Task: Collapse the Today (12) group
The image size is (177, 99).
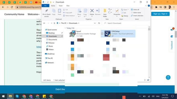Action: point(65,28)
